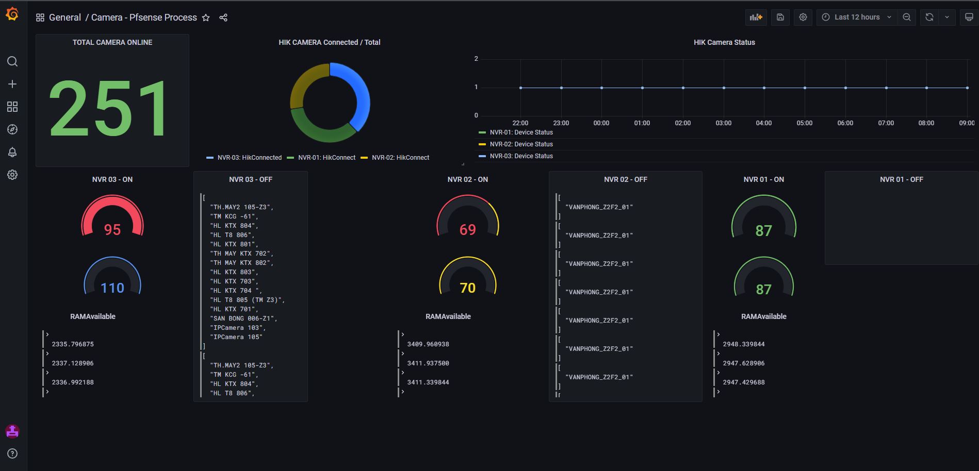The height and width of the screenshot is (471, 979).
Task: Expand first RAMAvailable entry under NVR 03
Action: [47, 334]
